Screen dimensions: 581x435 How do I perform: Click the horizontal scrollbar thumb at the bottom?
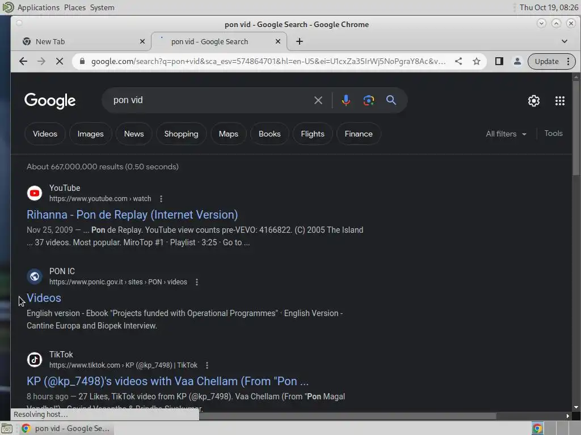pos(348,416)
